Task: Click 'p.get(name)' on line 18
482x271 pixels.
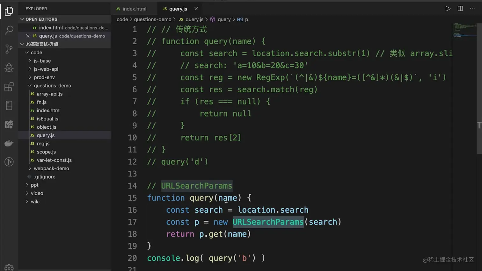Action: coord(225,234)
